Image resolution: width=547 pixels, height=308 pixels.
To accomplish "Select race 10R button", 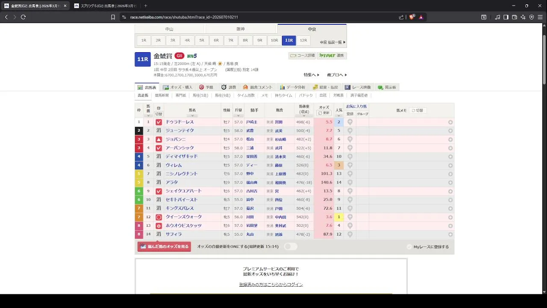I will coord(274,40).
